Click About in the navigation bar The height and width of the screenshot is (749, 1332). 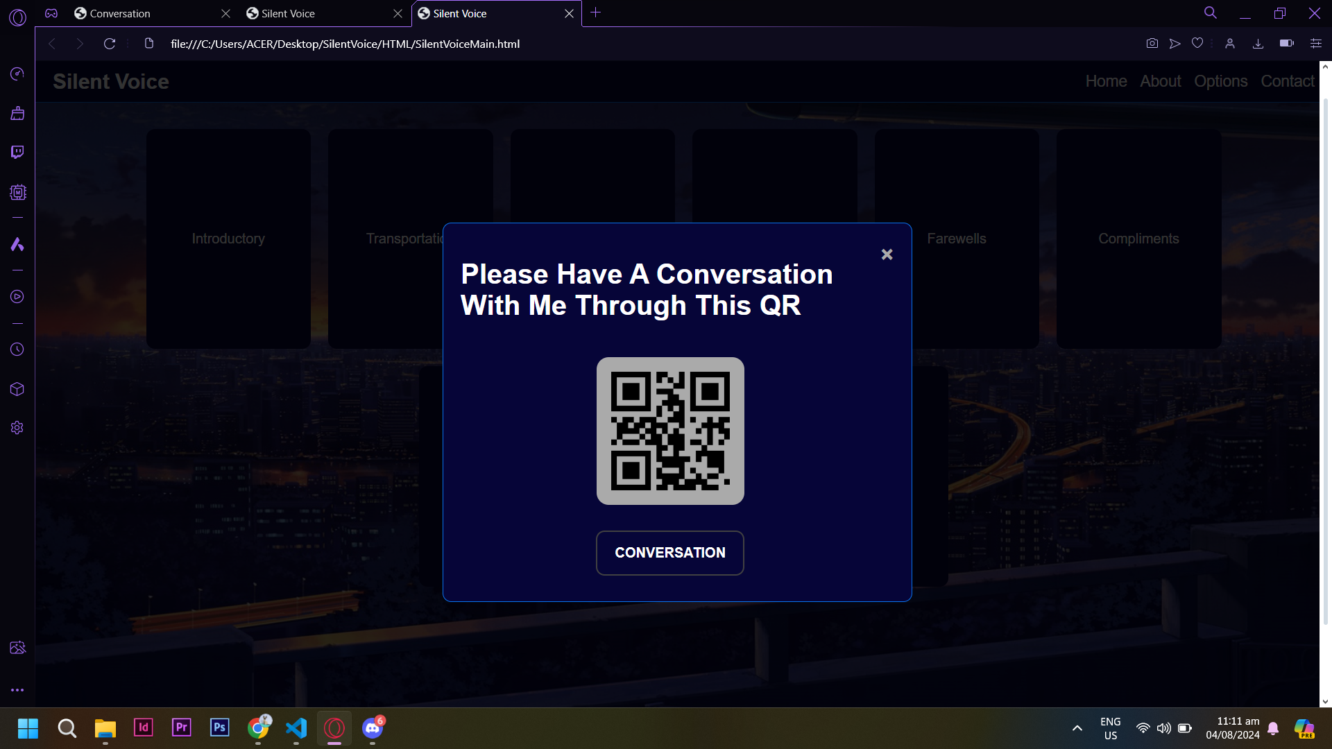click(x=1160, y=81)
